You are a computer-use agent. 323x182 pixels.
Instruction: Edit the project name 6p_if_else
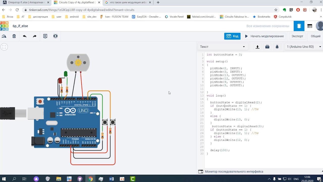[x=20, y=26]
